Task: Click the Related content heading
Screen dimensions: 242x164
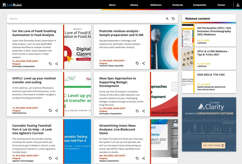Action: click(x=198, y=19)
